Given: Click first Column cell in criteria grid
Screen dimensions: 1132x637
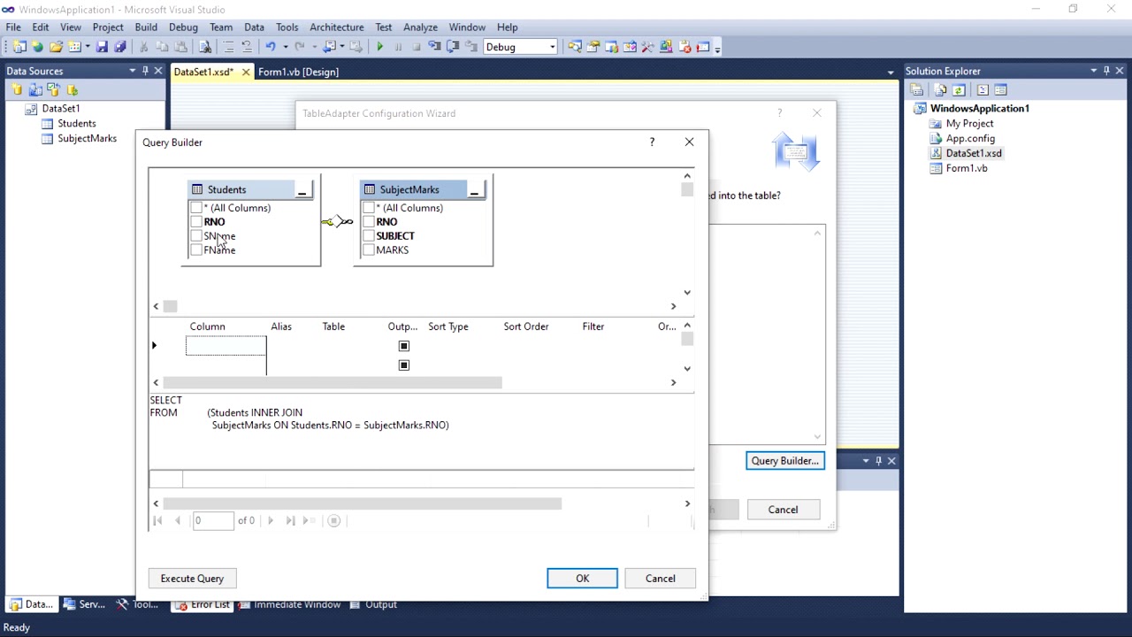Looking at the screenshot, I should coord(226,346).
